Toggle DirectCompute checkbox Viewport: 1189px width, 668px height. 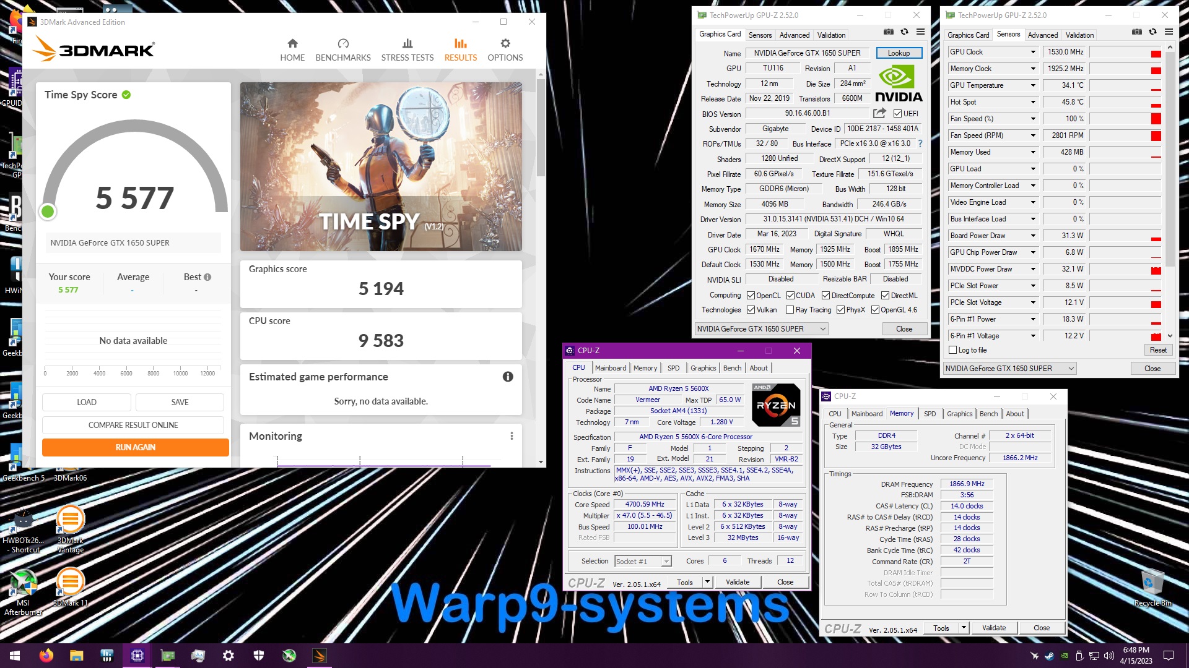click(825, 296)
